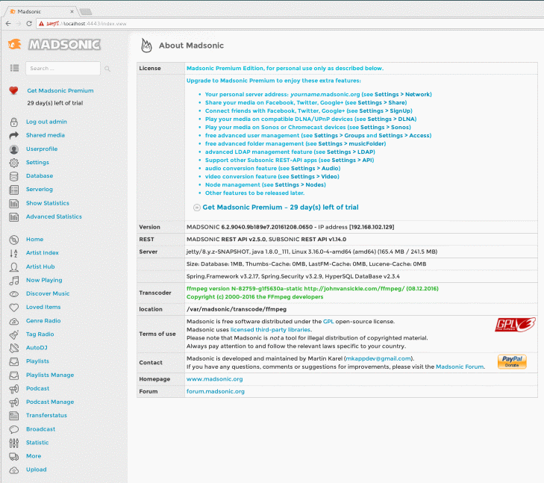
Task: Click the search magnifier icon
Action: point(107,69)
